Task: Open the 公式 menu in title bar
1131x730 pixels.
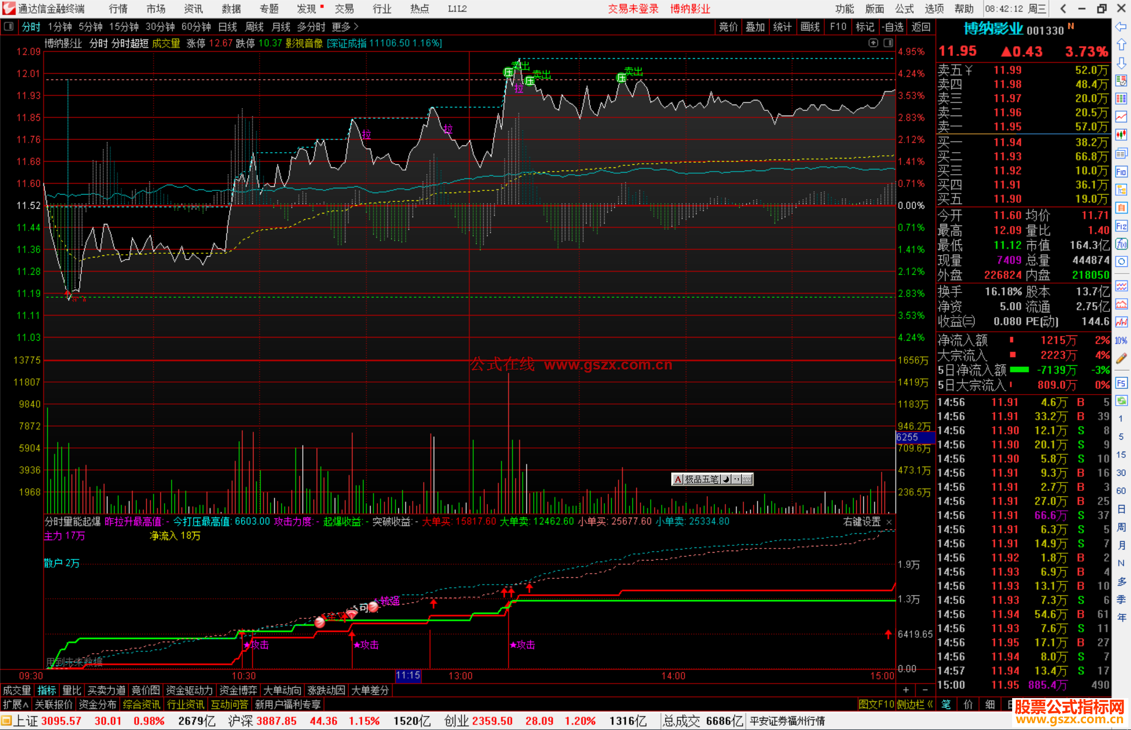Action: (904, 9)
